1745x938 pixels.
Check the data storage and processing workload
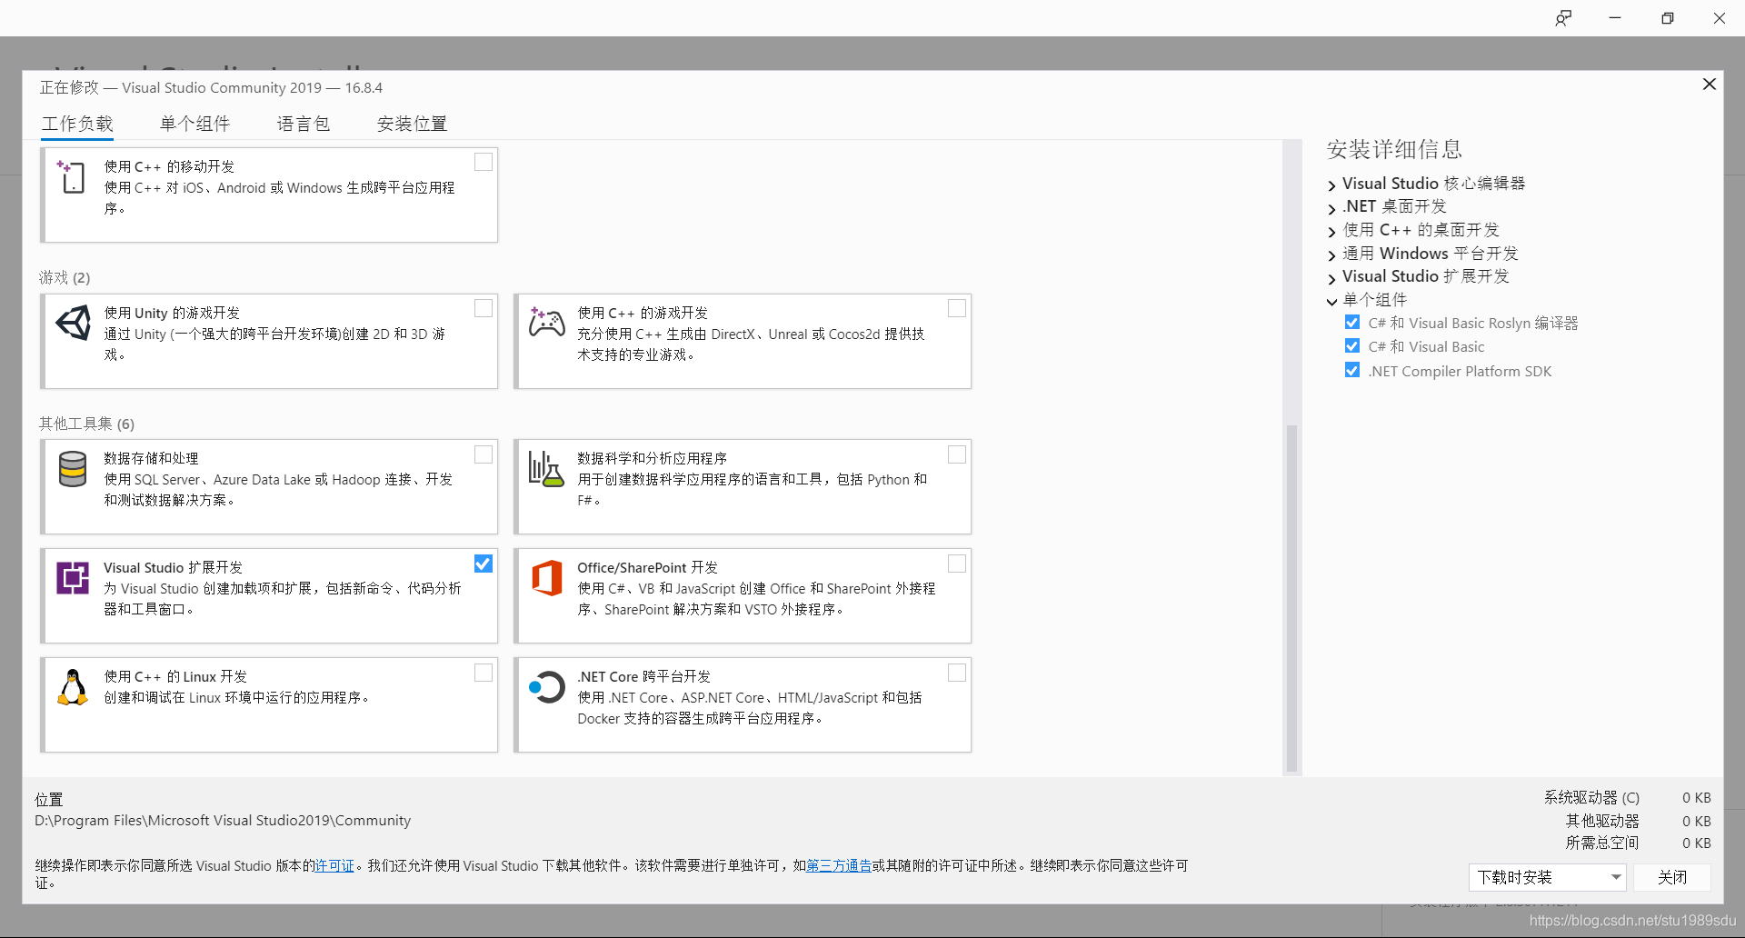pyautogui.click(x=484, y=454)
